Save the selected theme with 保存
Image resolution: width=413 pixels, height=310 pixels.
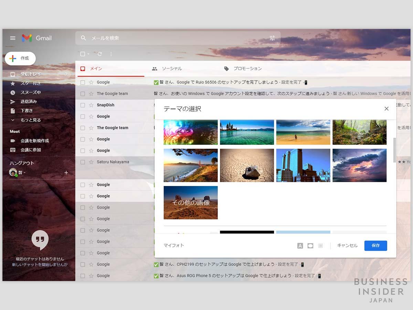(375, 246)
